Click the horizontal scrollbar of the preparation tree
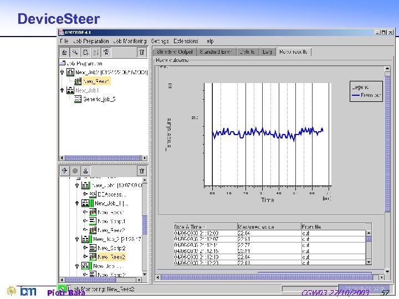The width and height of the screenshot is (399, 299). (103, 158)
